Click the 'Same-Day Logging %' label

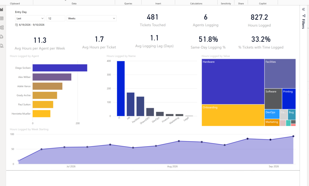(208, 47)
